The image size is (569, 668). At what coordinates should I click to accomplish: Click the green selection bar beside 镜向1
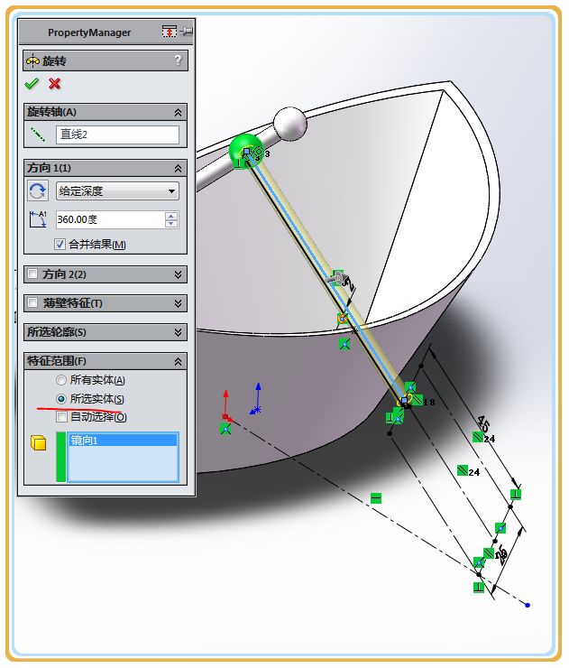(x=60, y=457)
